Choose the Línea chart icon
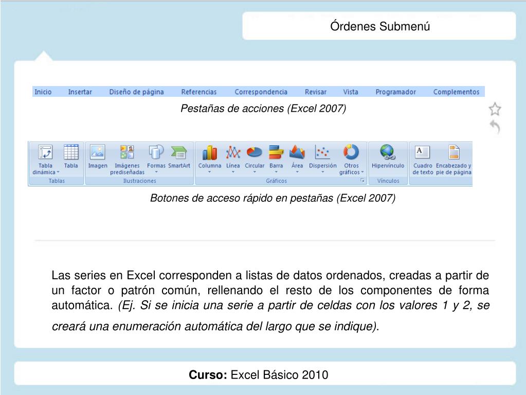 click(233, 152)
